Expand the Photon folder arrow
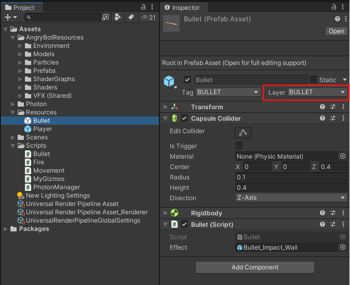 tap(13, 104)
